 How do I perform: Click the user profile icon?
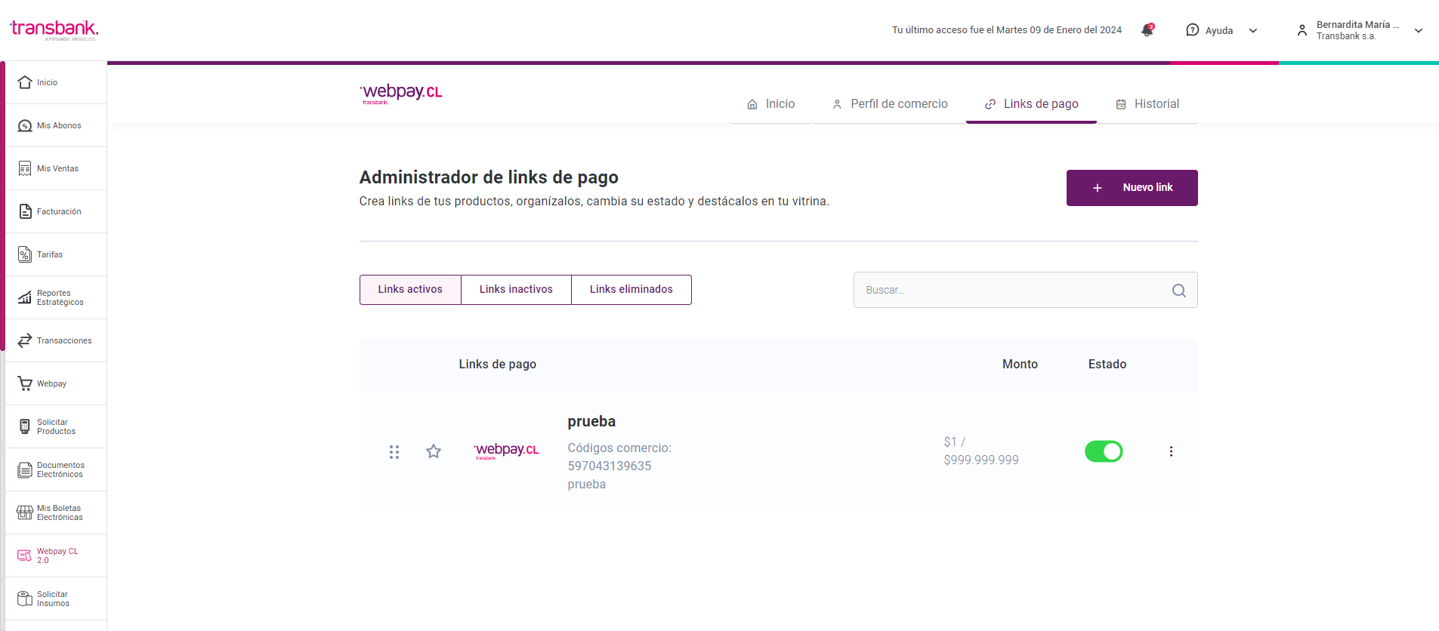coord(1302,30)
